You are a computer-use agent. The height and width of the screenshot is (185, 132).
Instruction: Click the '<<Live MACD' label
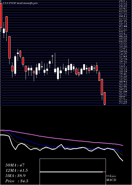point(111,178)
